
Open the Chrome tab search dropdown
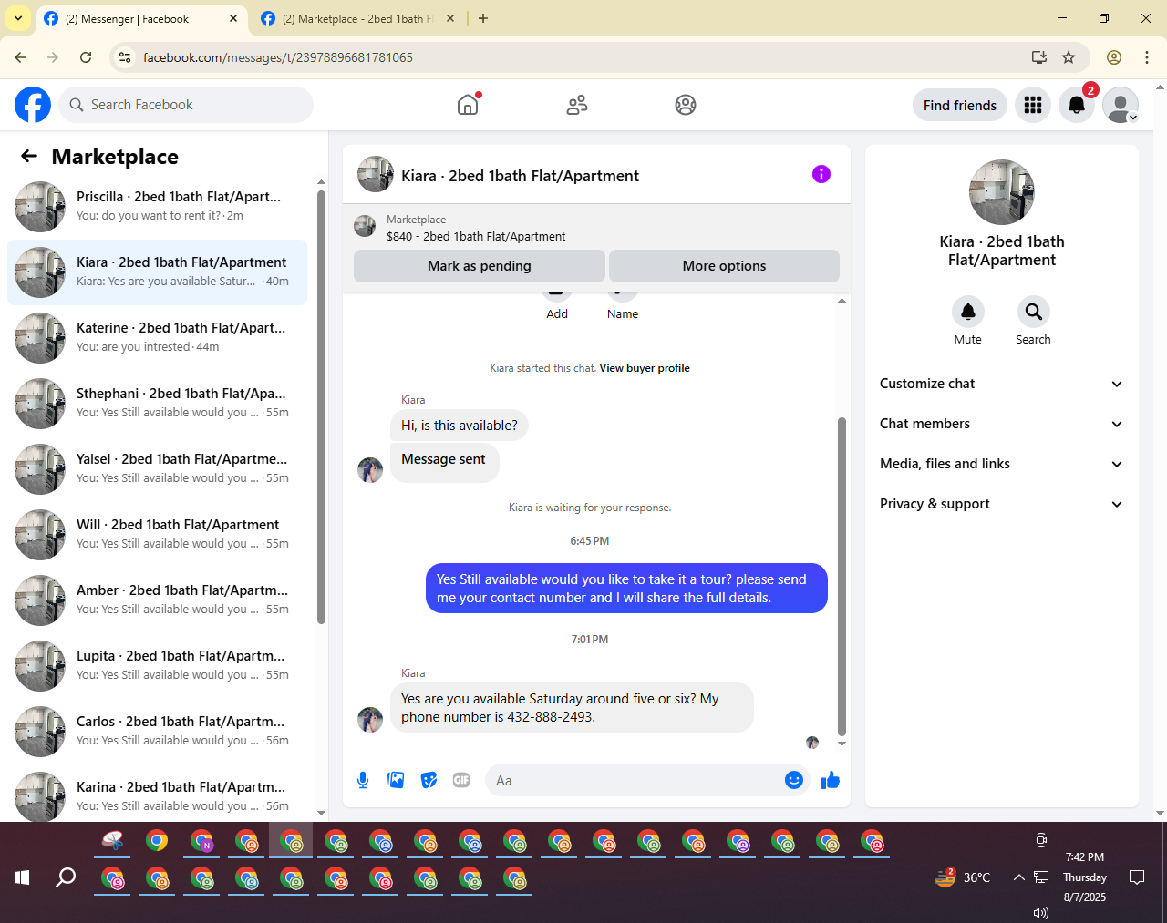tap(18, 18)
